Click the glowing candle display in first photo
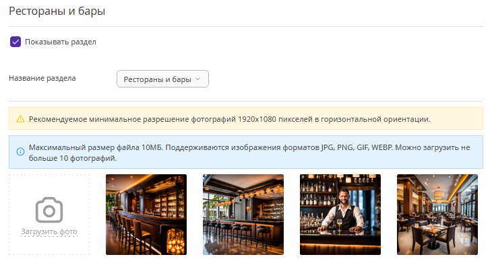Screen dimensions: 492x259 point(175,241)
